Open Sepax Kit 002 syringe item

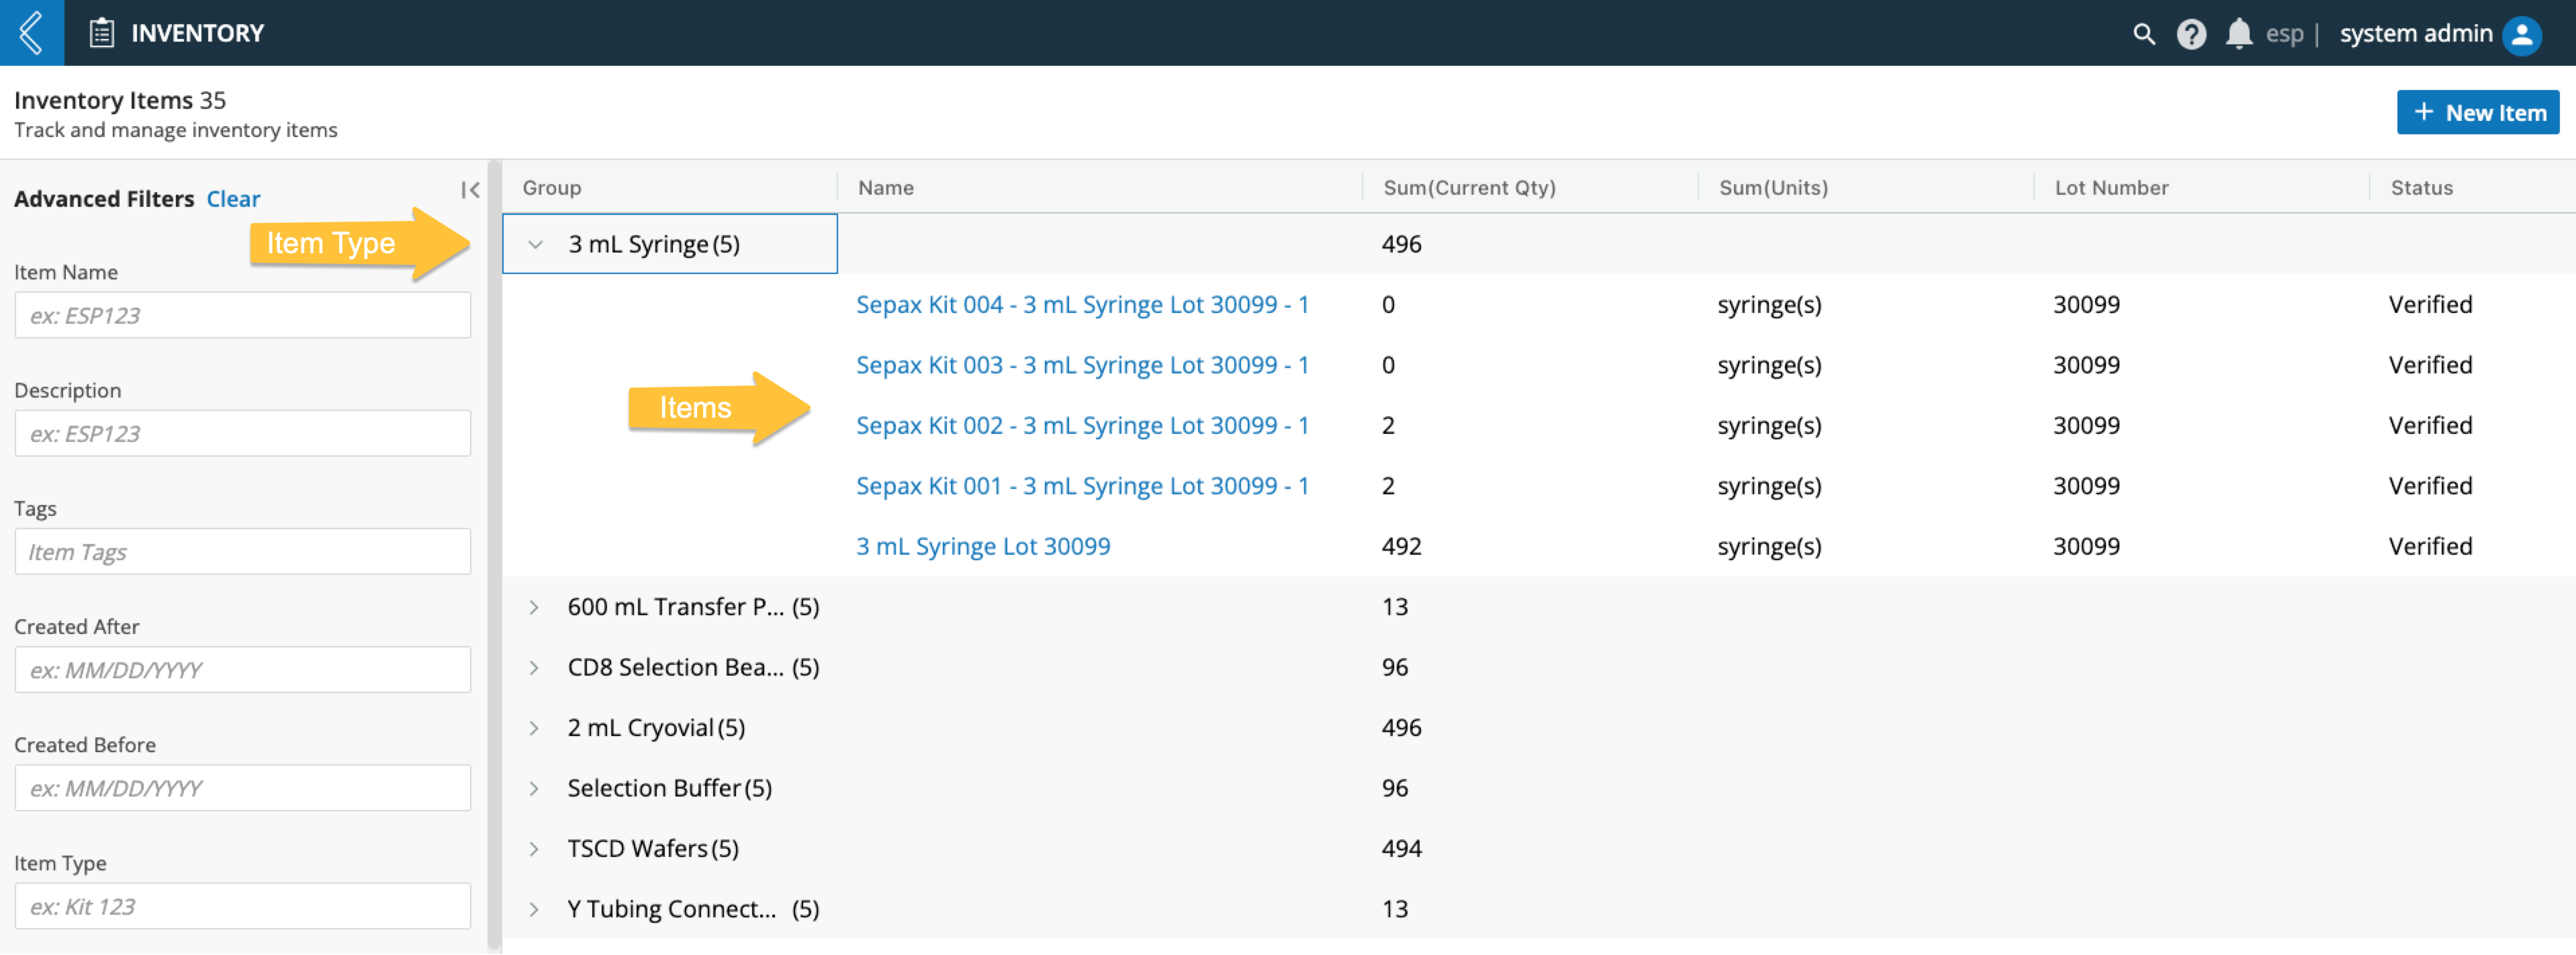(1082, 425)
